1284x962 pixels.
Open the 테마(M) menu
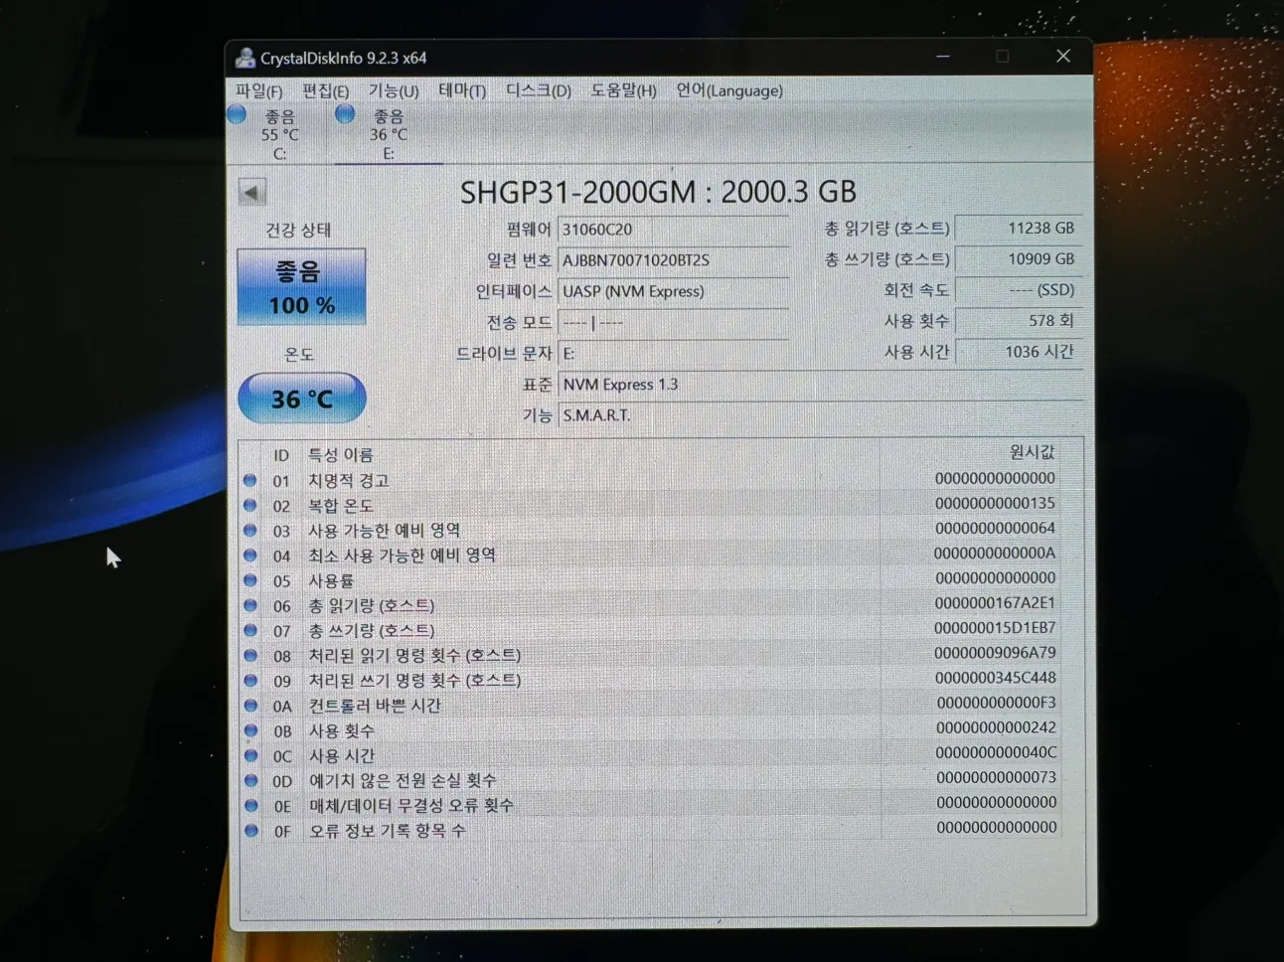tap(460, 90)
